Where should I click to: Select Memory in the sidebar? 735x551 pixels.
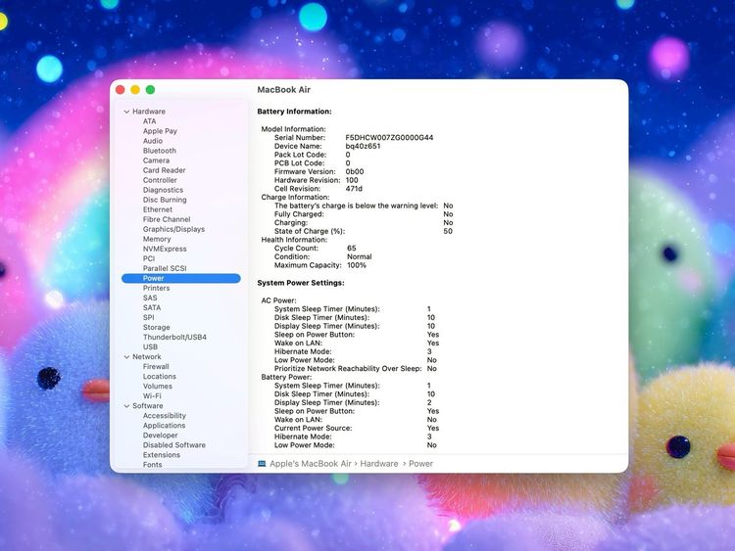point(157,239)
